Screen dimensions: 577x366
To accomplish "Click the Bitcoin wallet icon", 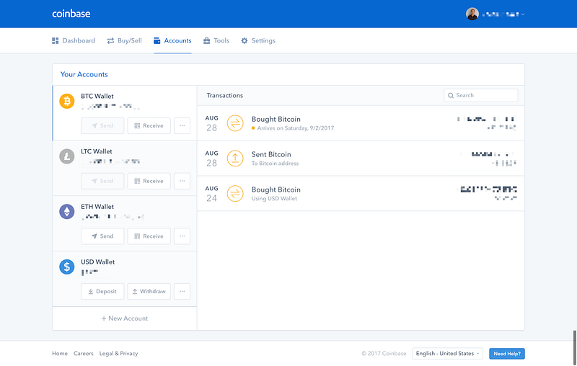I will coord(66,101).
